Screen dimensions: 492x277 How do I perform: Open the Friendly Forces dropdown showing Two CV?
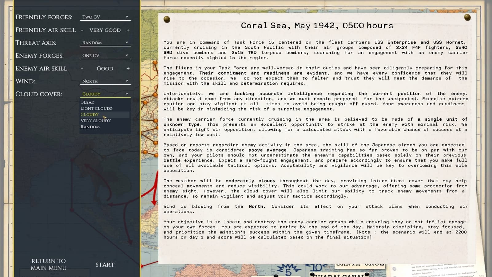click(105, 17)
